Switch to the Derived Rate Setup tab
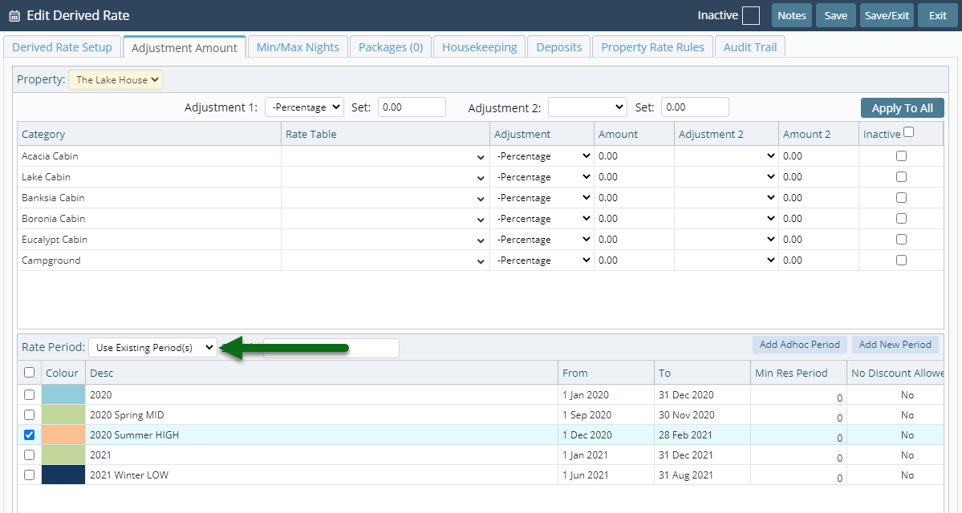Image resolution: width=962 pixels, height=513 pixels. click(x=62, y=47)
